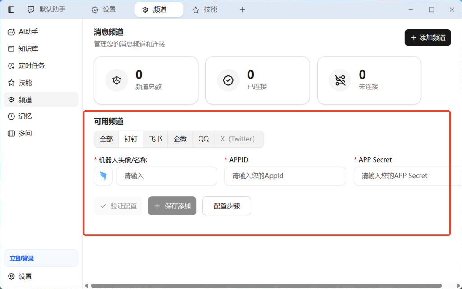Screen dimensions: 462x289
Task: Open 设置 using the gear icon at bottom
Action: pyautogui.click(x=20, y=276)
